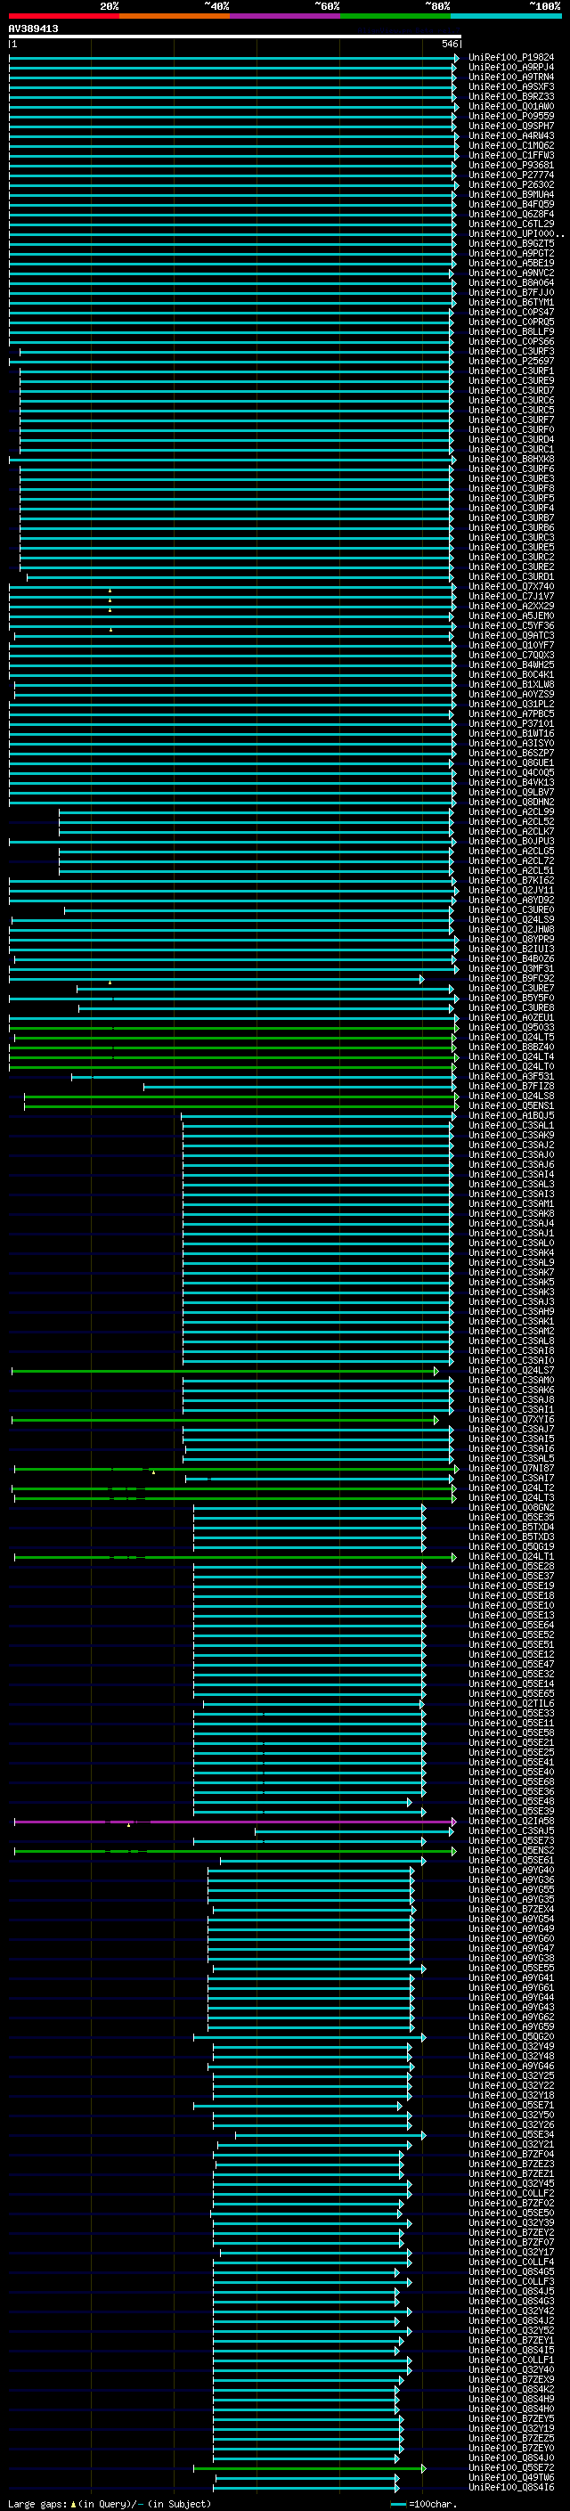The width and height of the screenshot is (570, 2511).
Task: Click the red 20% legend segment
Action: click(64, 16)
